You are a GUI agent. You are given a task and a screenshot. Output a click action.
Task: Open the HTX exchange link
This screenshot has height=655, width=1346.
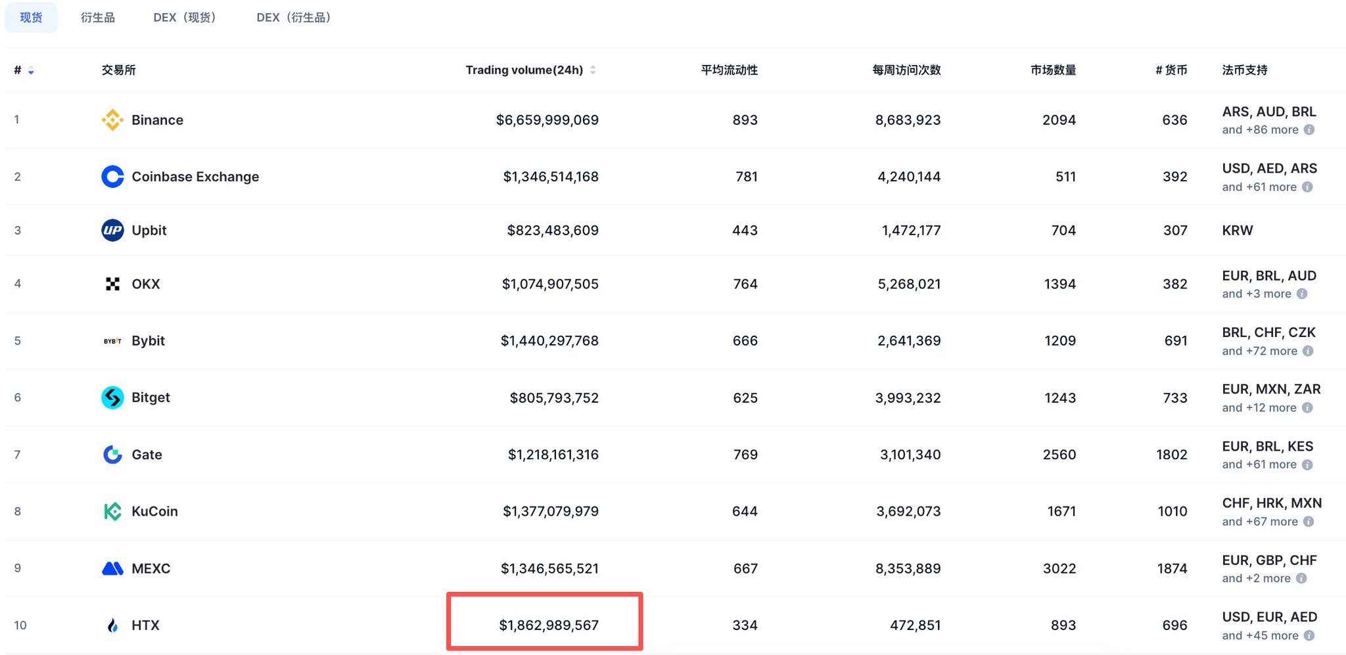coord(145,625)
